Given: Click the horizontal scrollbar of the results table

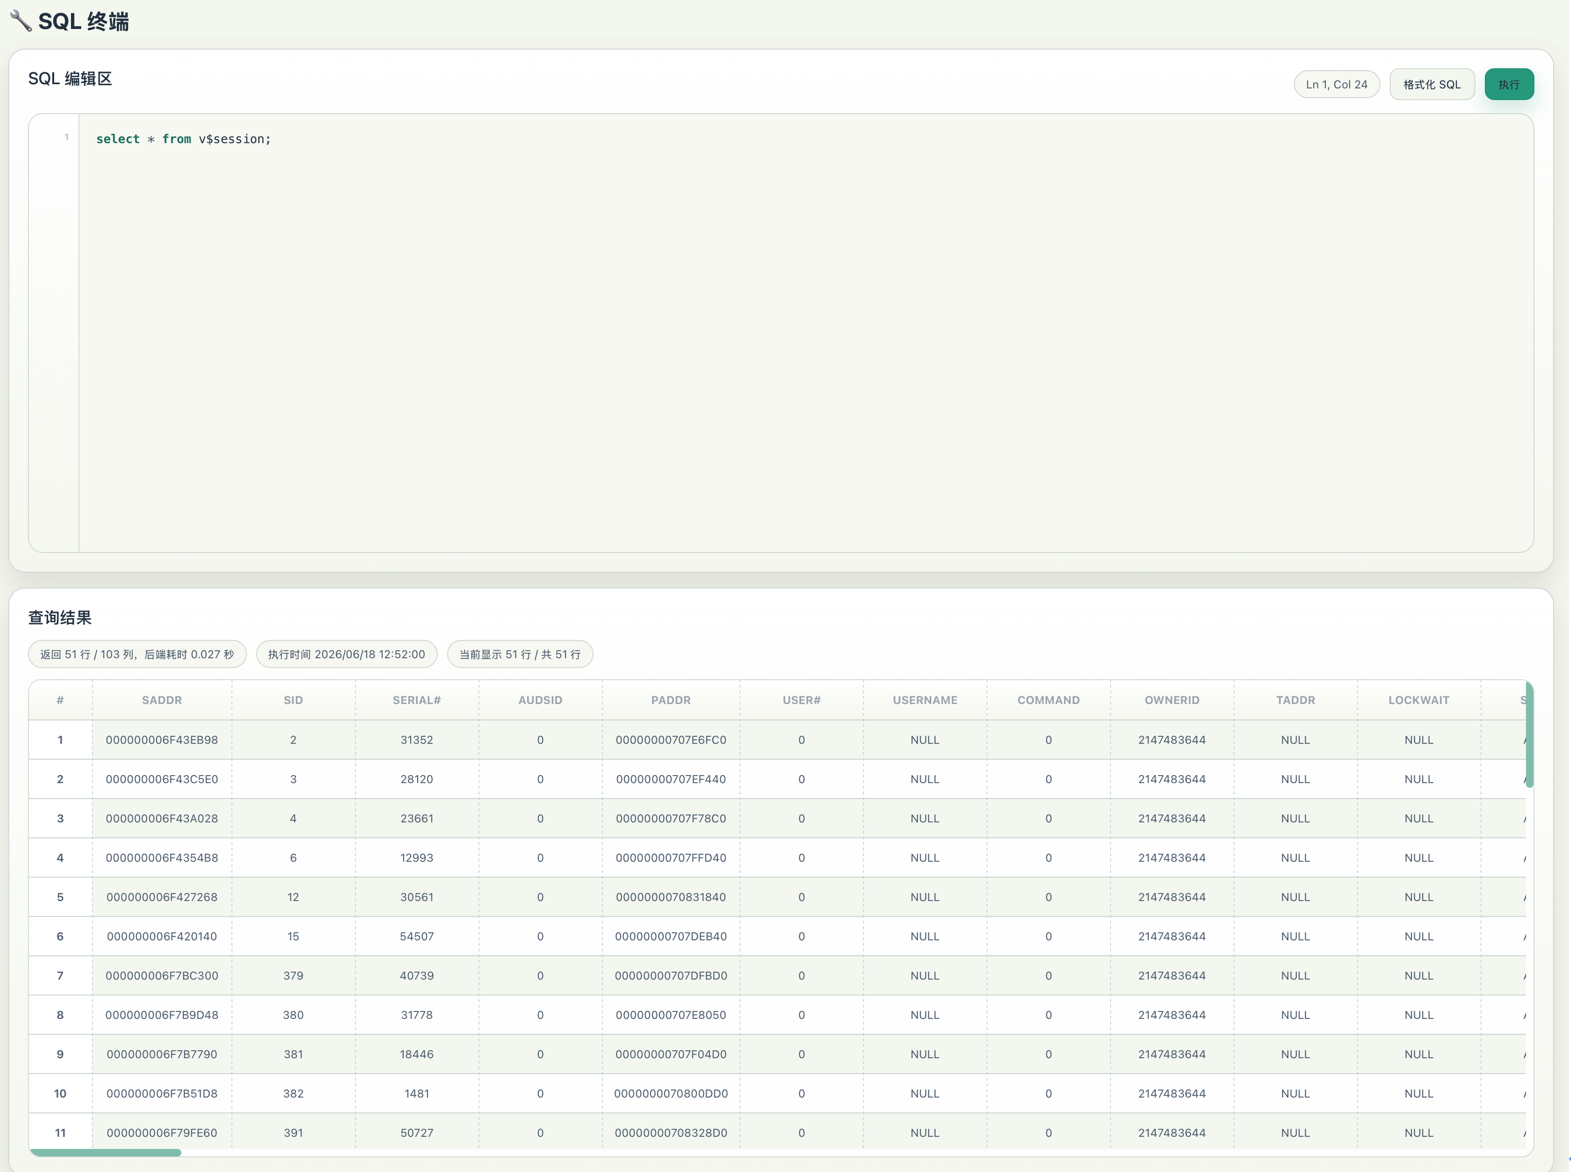Looking at the screenshot, I should pyautogui.click(x=105, y=1153).
